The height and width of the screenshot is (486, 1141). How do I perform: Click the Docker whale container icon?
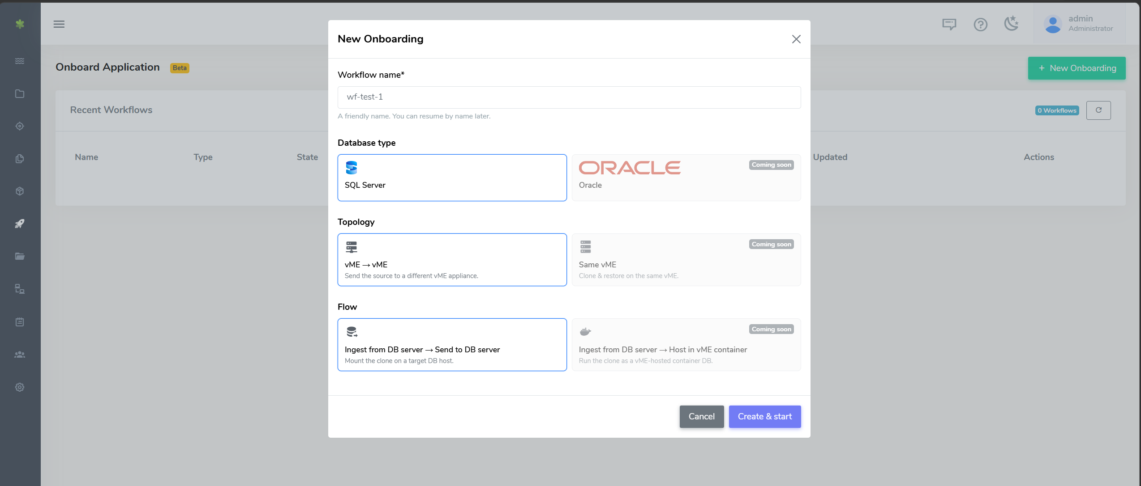[x=585, y=331]
